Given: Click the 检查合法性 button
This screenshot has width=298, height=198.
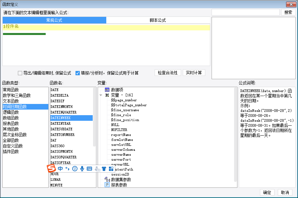Looking at the screenshot, I should 168,73.
